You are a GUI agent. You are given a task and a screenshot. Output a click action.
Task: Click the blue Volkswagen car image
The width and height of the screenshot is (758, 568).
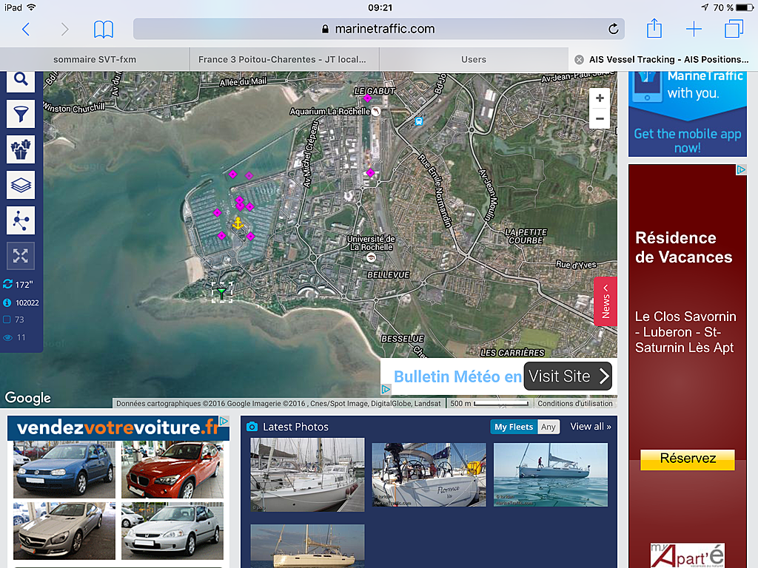coord(64,470)
